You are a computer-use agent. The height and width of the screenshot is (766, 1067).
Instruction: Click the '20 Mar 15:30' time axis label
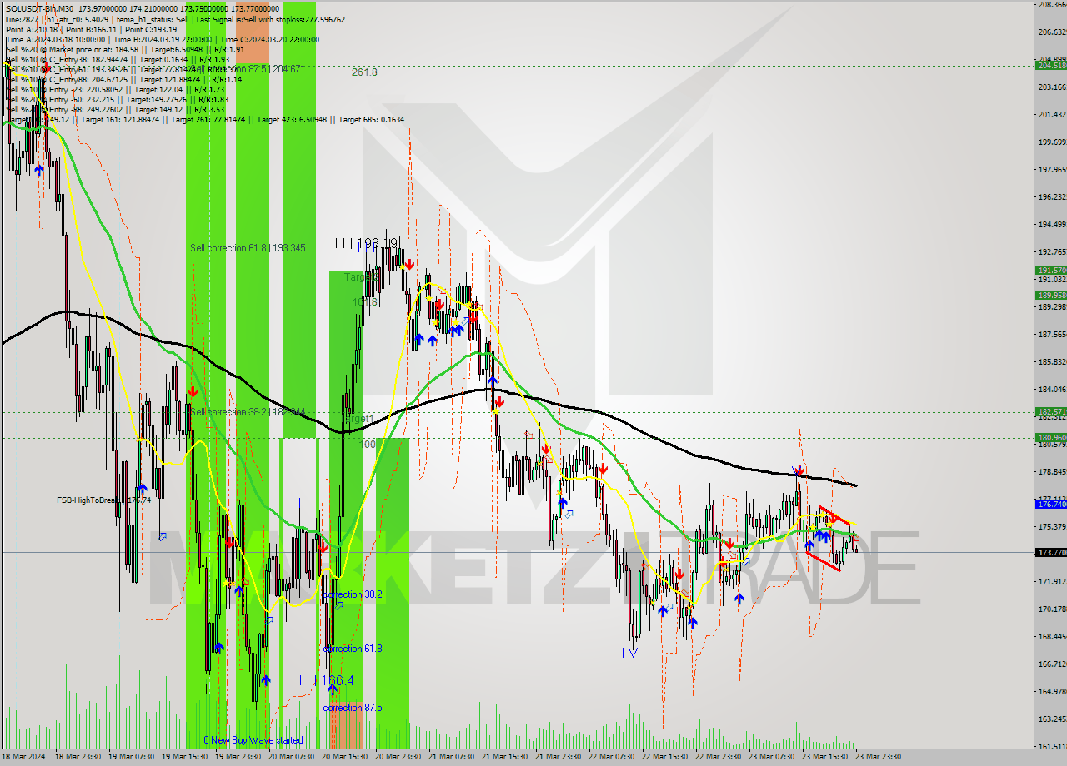pos(345,757)
